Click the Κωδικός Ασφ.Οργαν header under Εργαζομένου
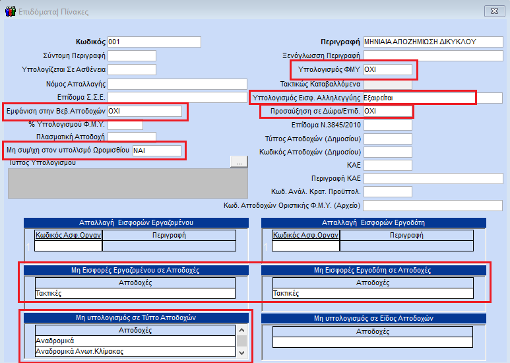Screen dimensions: 510x363 [69, 235]
